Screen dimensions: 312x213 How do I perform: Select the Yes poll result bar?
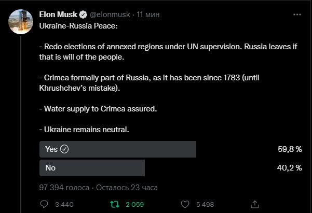pos(118,149)
